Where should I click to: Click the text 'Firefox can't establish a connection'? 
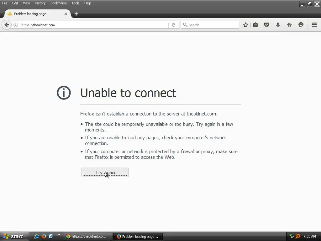pyautogui.click(x=149, y=114)
